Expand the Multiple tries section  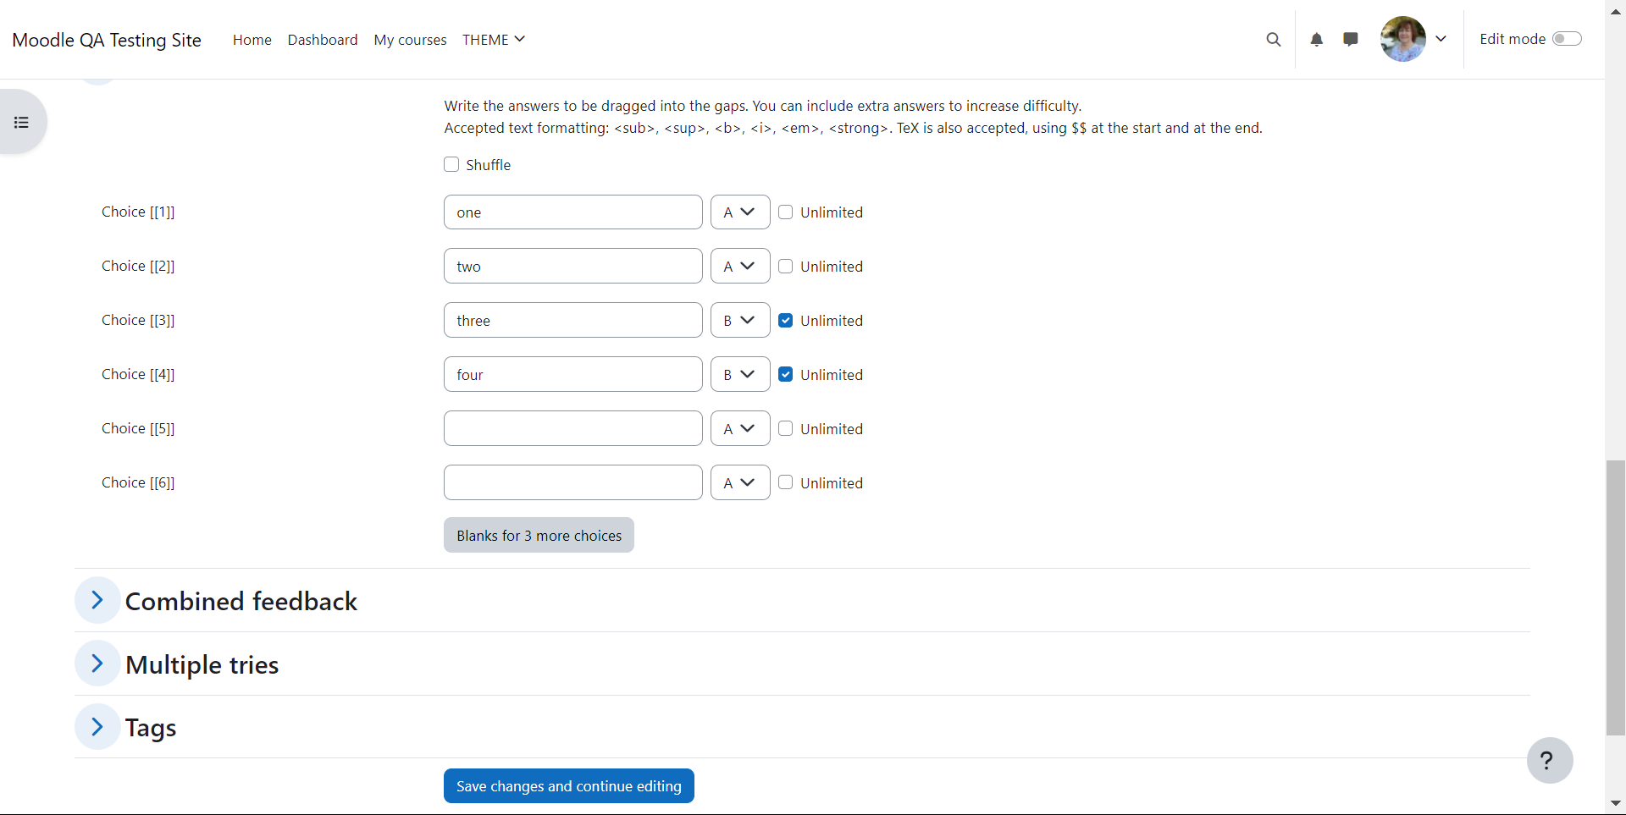tap(97, 664)
